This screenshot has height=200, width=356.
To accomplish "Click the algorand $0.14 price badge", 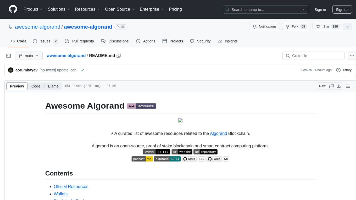I will pos(167,159).
